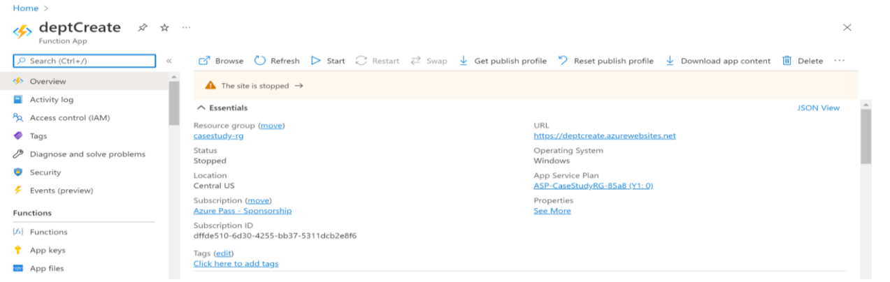
Task: Click the Restart toolbar button
Action: pyautogui.click(x=378, y=61)
